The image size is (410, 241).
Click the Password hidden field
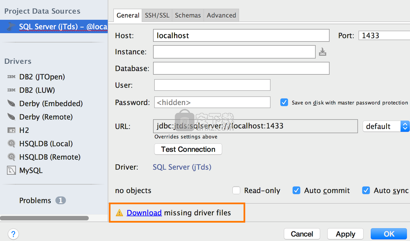pos(212,102)
